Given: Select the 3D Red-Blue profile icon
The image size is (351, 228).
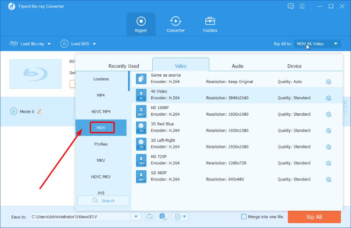Looking at the screenshot, I should coord(141,127).
